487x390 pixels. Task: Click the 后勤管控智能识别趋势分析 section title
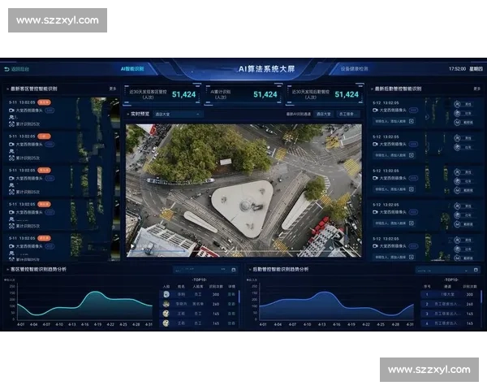tap(281, 269)
